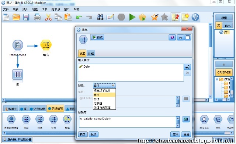
Task: Click the scissors Cut icon in toolbar
Action: coord(48,17)
